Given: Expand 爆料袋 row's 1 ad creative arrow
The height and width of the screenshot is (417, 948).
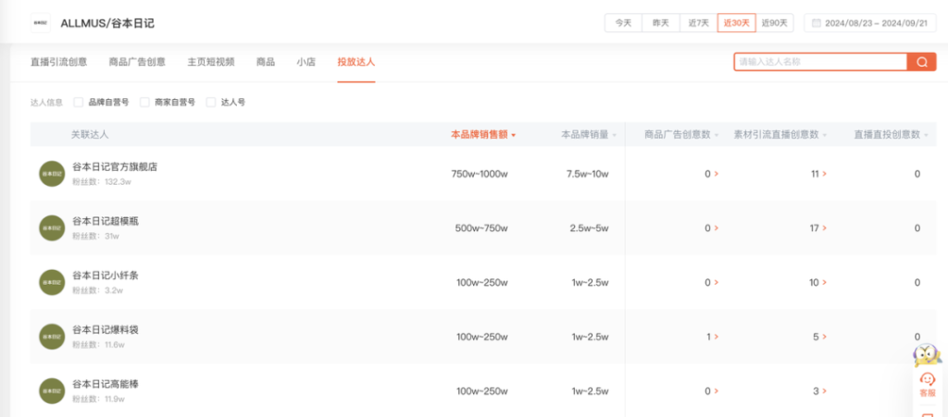Looking at the screenshot, I should pos(717,337).
